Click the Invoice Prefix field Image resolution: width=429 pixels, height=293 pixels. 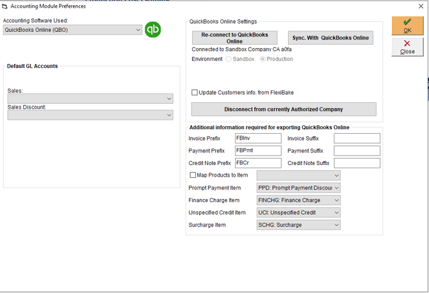258,138
